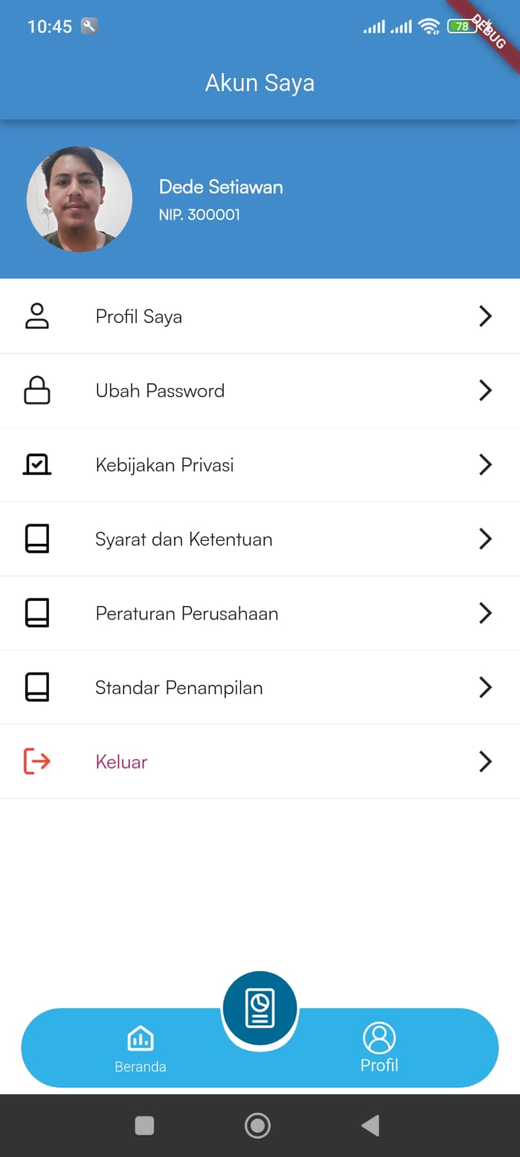Tap the red logout icon

pyautogui.click(x=37, y=761)
